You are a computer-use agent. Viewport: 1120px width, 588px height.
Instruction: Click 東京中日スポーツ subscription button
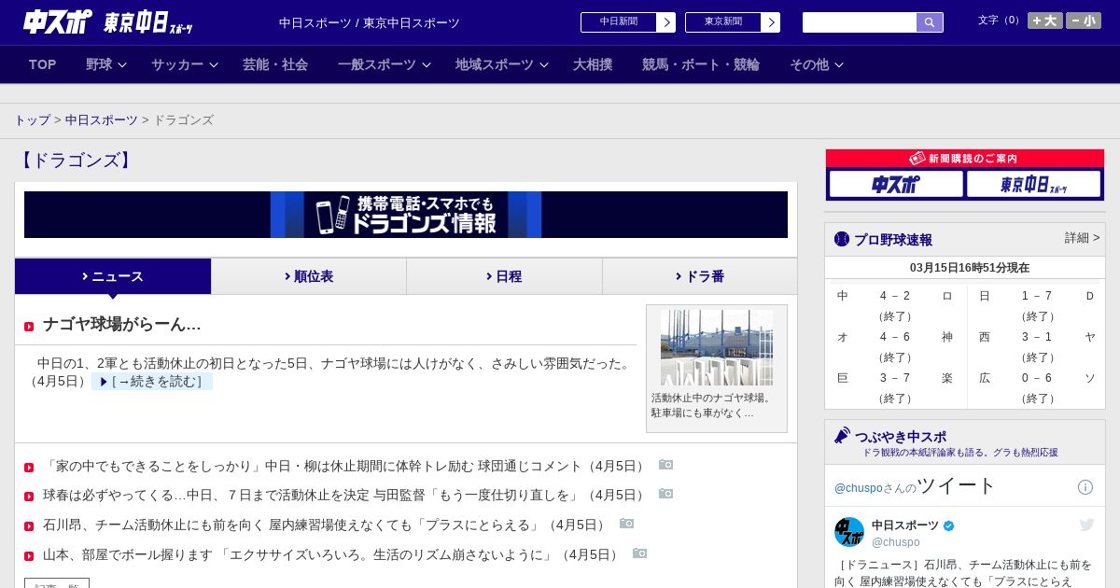coord(1033,184)
